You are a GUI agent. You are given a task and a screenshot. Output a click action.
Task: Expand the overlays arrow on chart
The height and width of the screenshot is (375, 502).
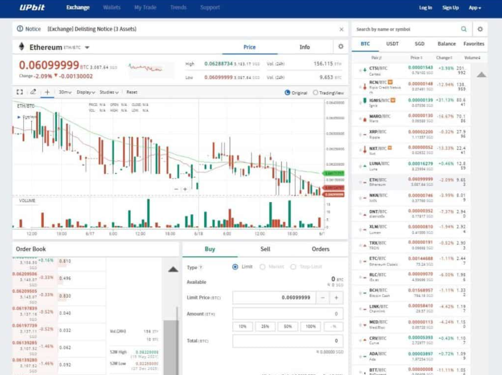click(19, 117)
